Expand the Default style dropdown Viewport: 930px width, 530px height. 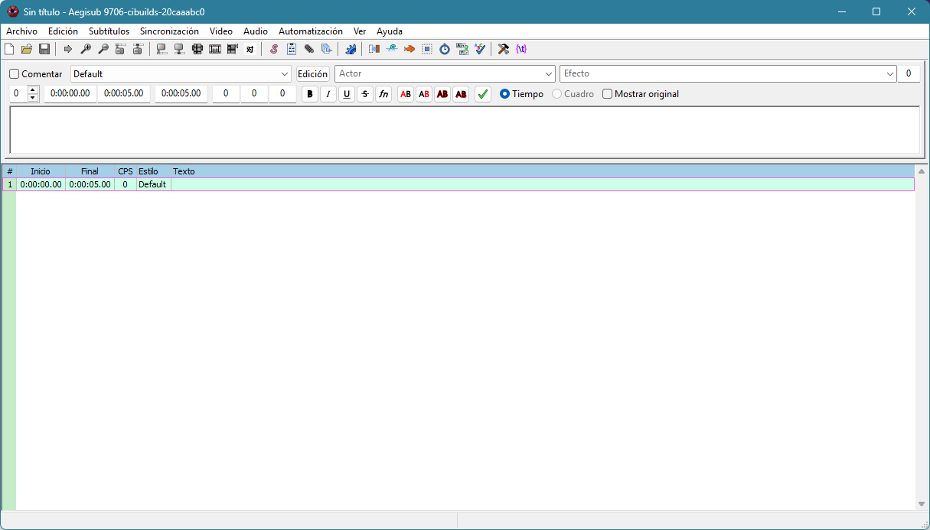tap(181, 74)
